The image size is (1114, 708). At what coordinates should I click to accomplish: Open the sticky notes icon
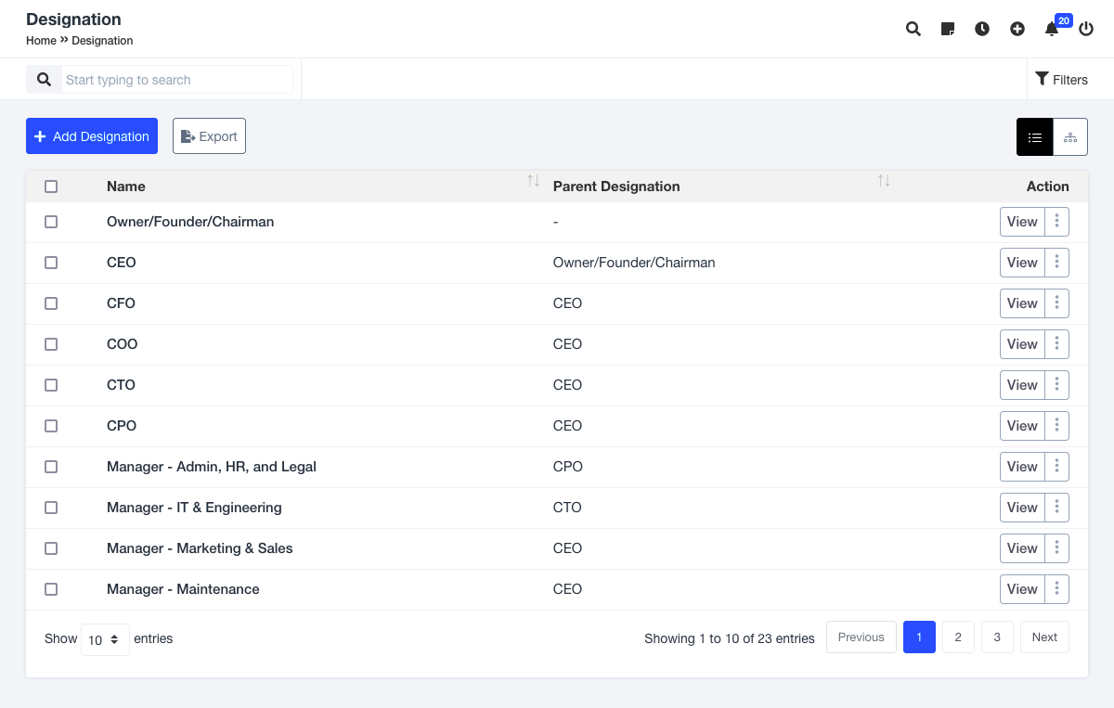[x=948, y=29]
